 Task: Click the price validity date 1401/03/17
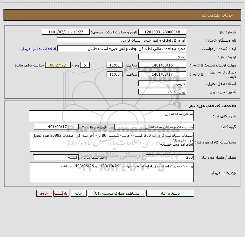click(162, 74)
